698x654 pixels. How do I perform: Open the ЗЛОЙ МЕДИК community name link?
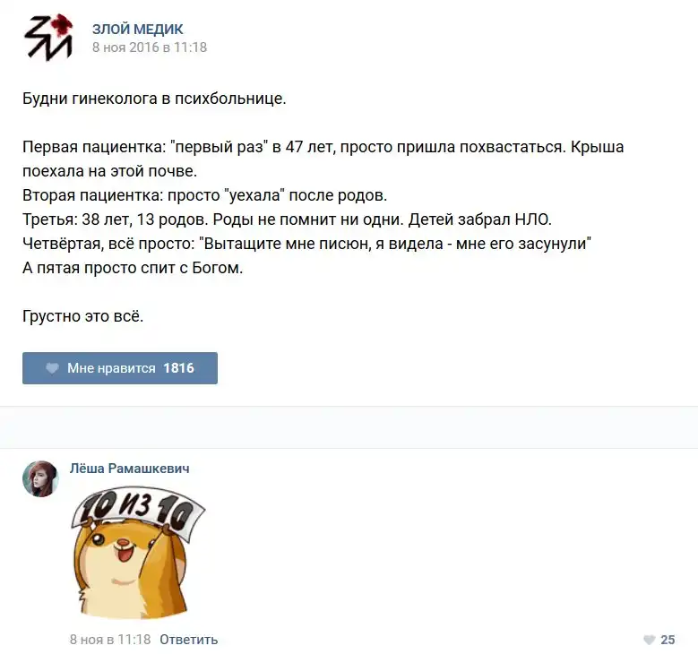pos(138,29)
